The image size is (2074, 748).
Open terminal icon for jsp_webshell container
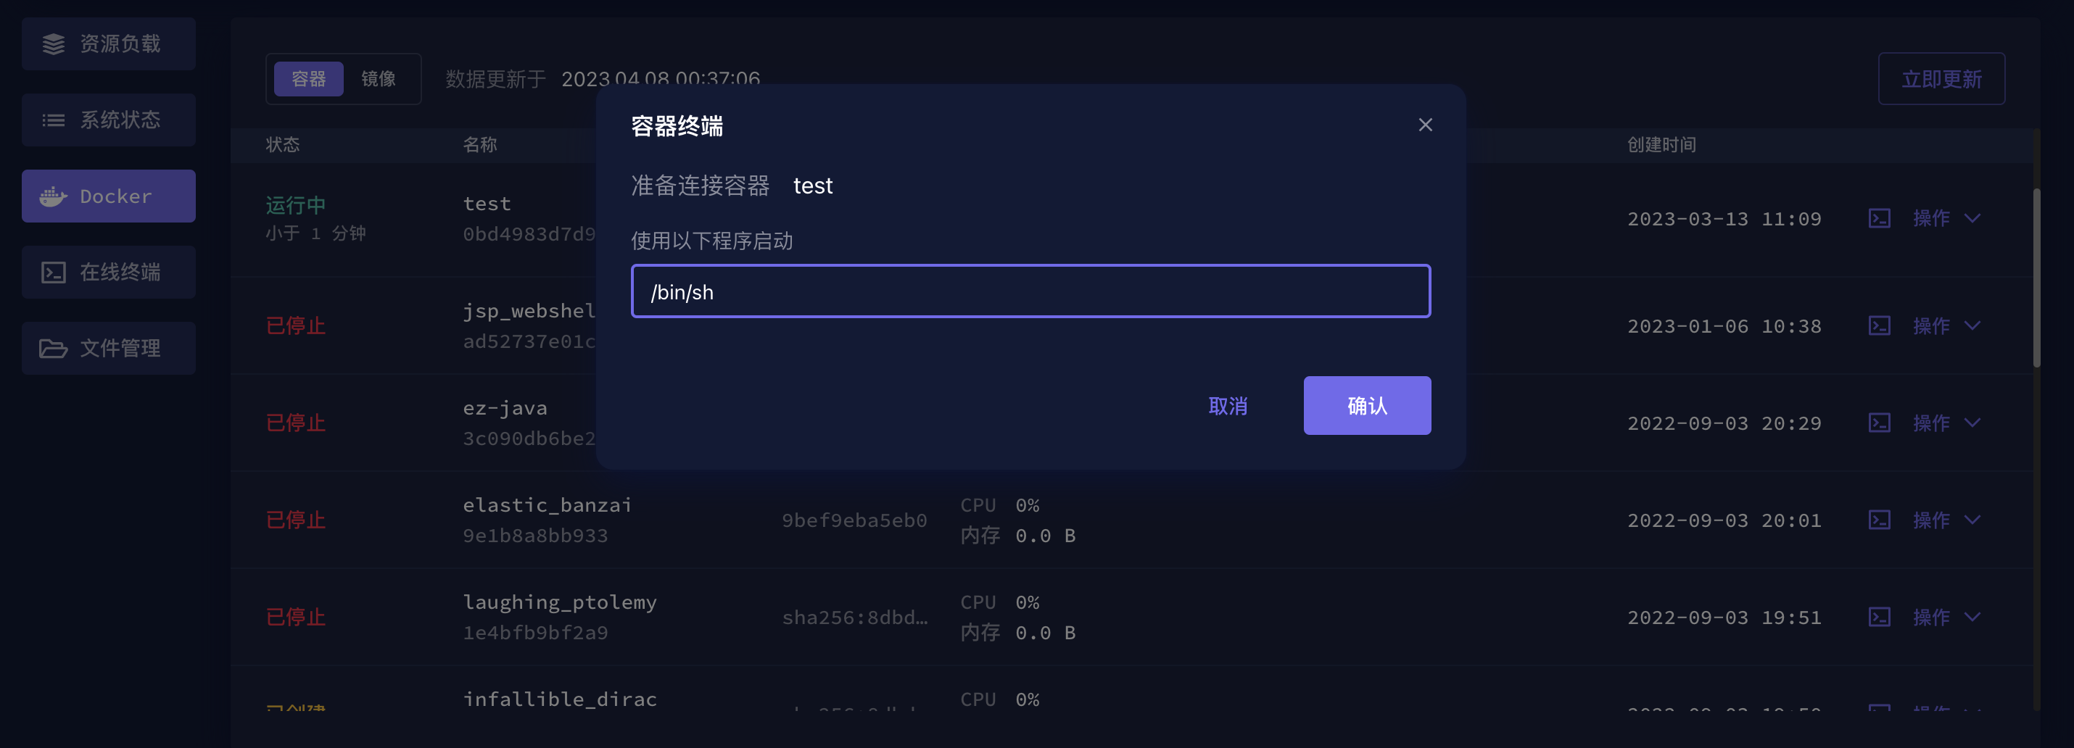[1879, 325]
